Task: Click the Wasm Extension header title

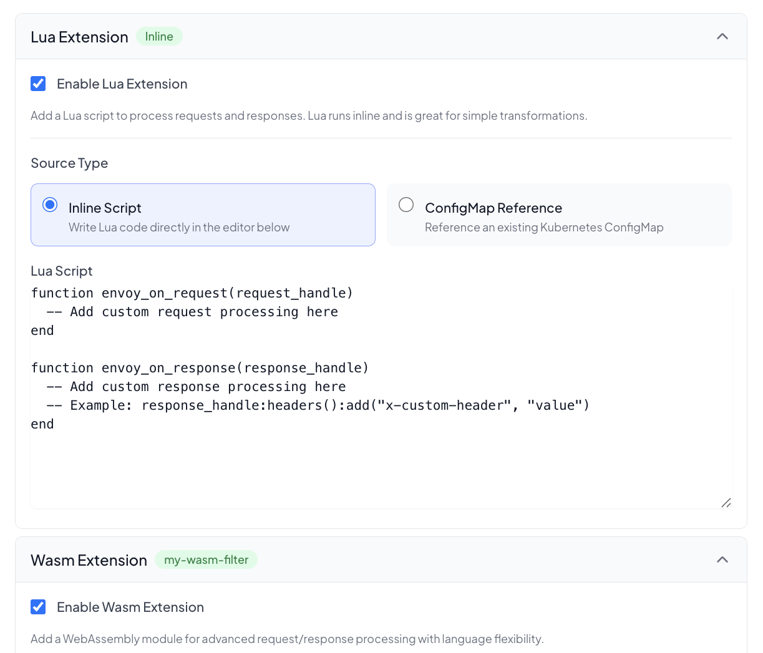Action: (89, 561)
